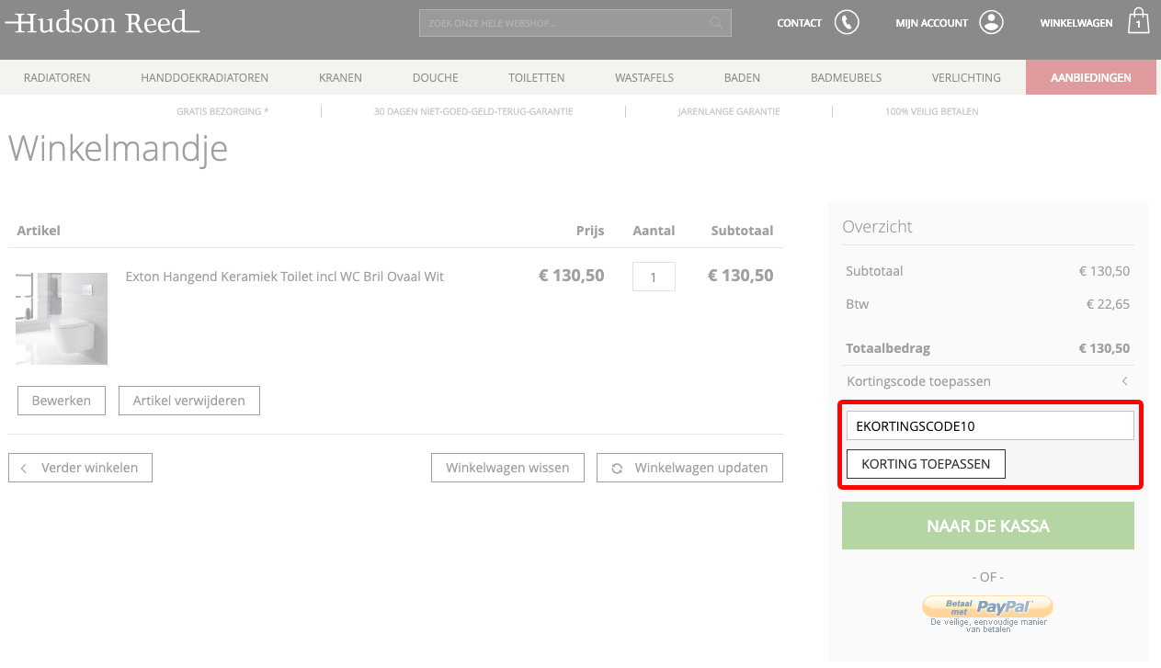
Task: Click the Subtotaal column header
Action: pyautogui.click(x=742, y=231)
